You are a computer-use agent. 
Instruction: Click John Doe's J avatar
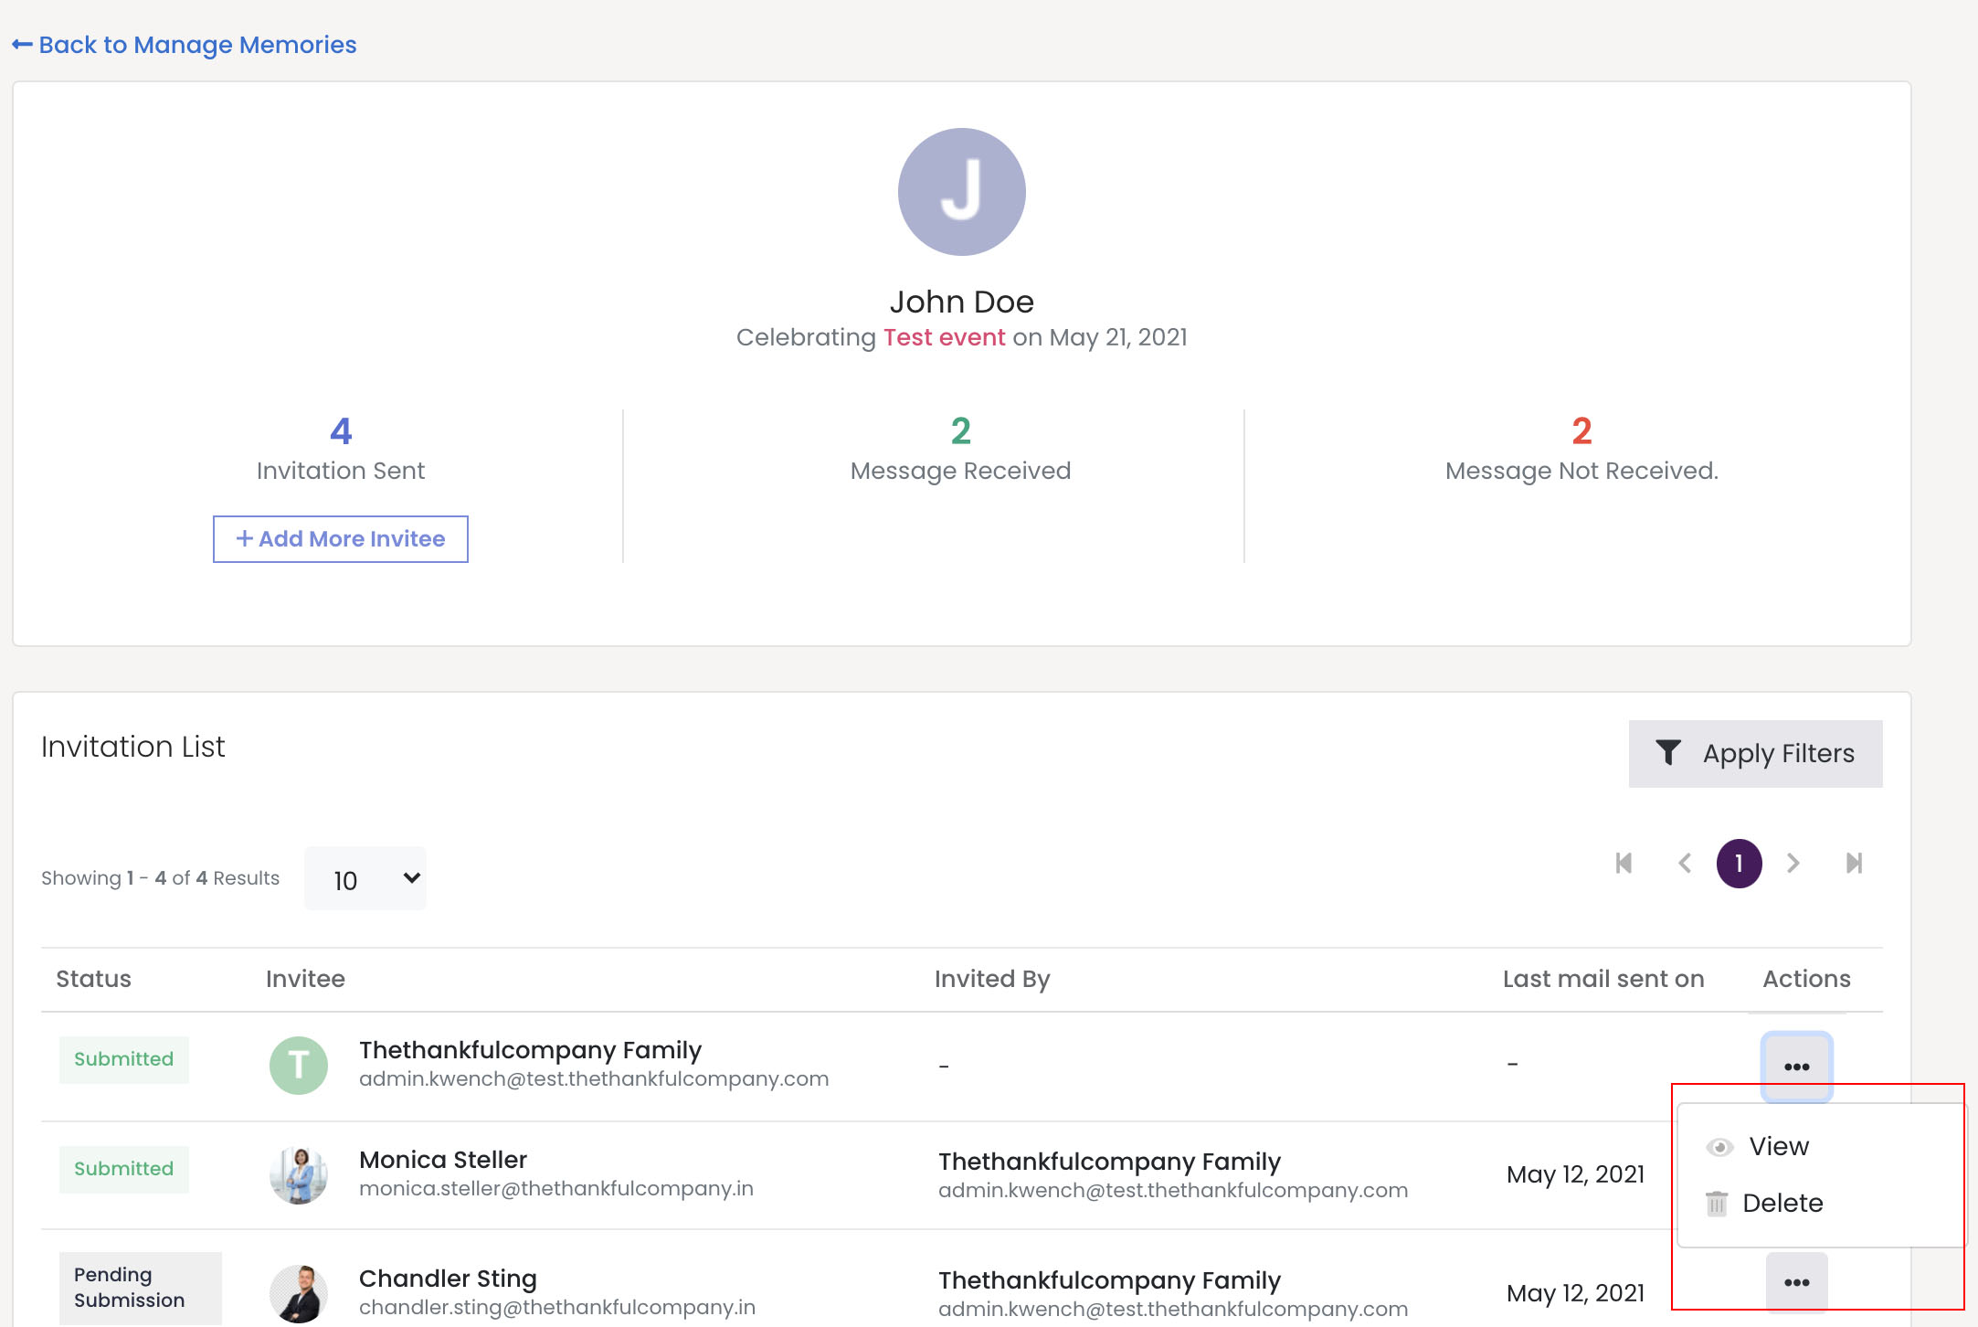(x=961, y=192)
